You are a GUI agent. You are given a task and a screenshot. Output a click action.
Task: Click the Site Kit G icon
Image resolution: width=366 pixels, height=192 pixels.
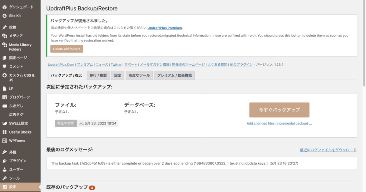pos(4,16)
